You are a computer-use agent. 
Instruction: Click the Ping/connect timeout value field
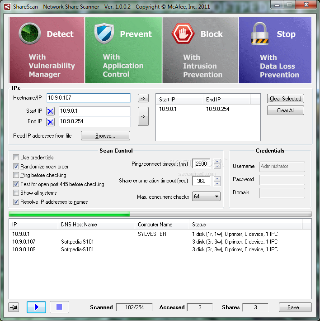201,164
